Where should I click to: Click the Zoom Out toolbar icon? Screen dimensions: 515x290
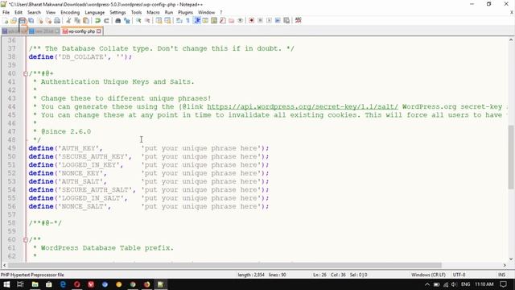point(147,20)
